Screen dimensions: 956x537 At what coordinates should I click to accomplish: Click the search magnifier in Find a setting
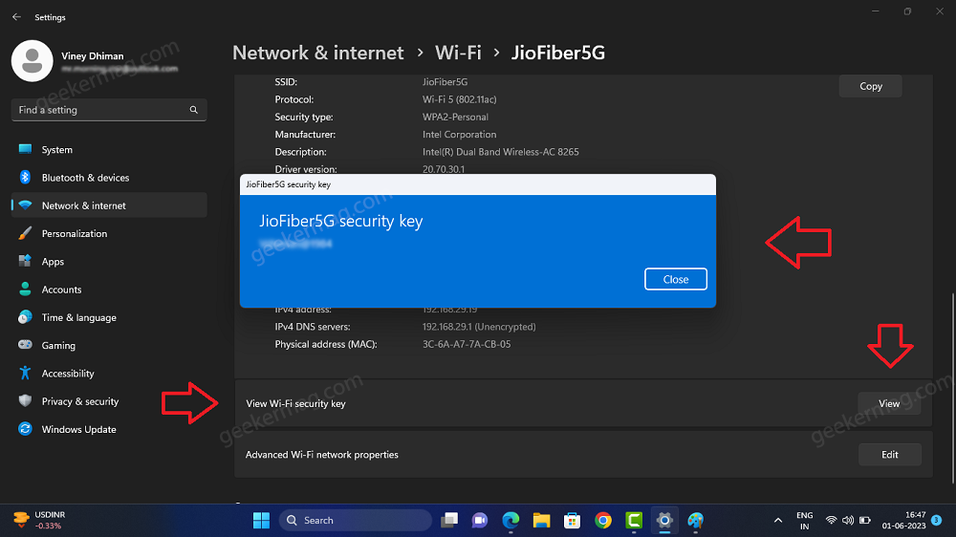point(194,110)
